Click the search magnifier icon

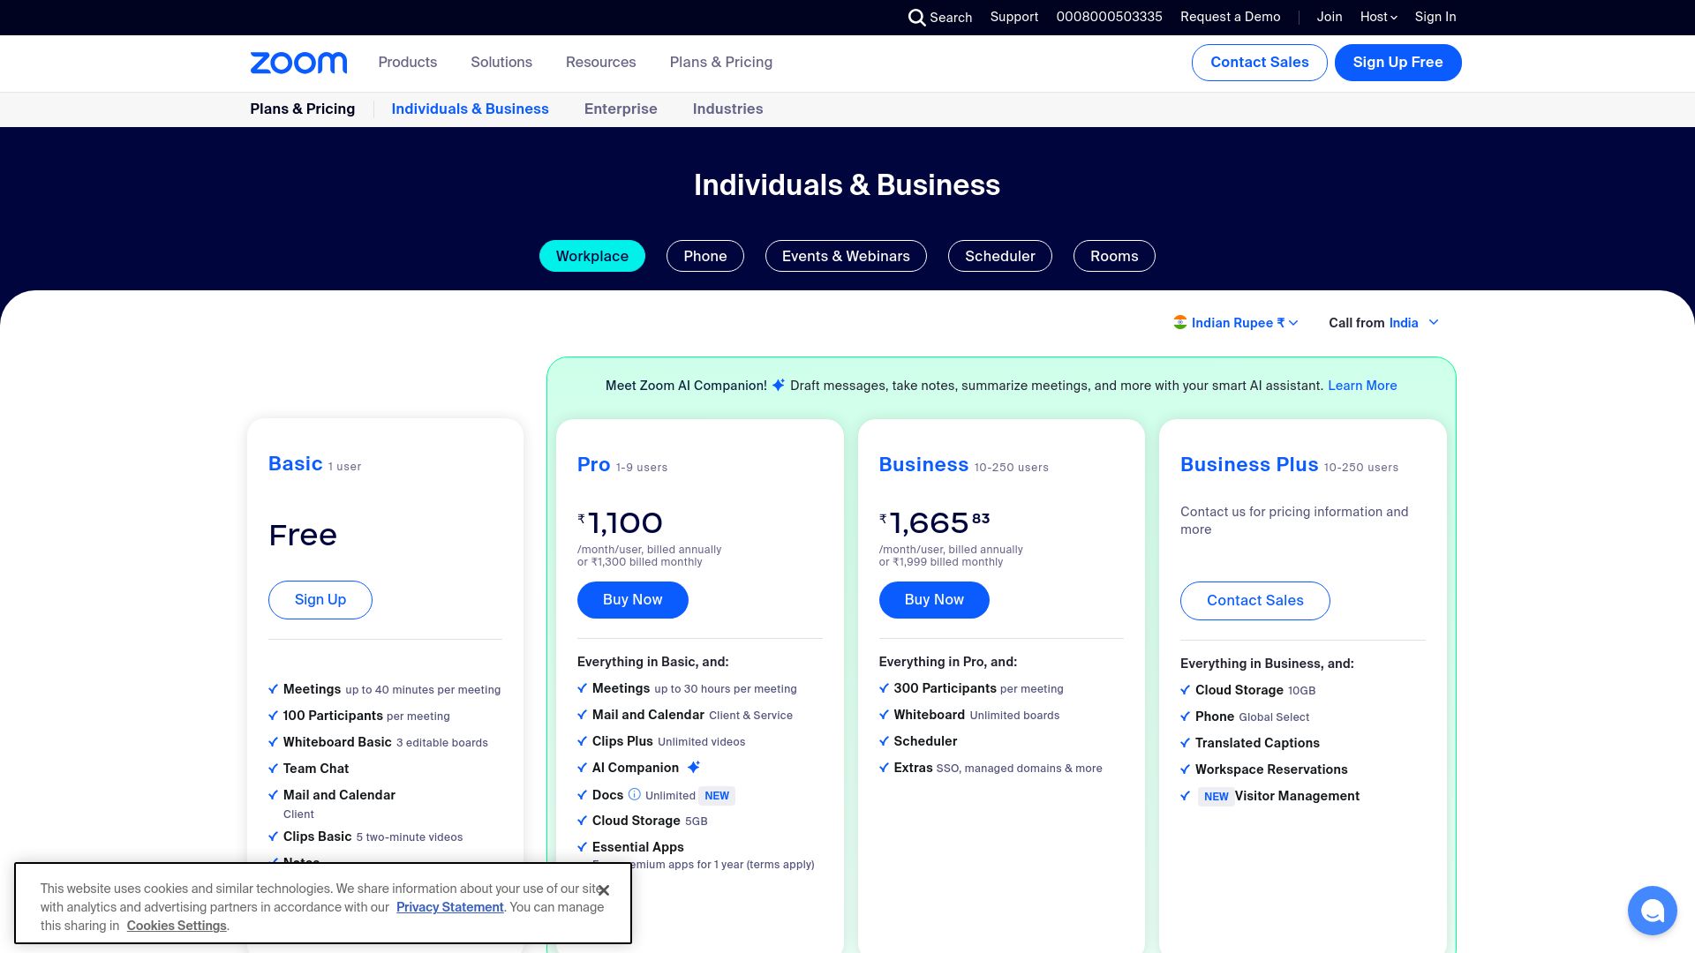(916, 18)
